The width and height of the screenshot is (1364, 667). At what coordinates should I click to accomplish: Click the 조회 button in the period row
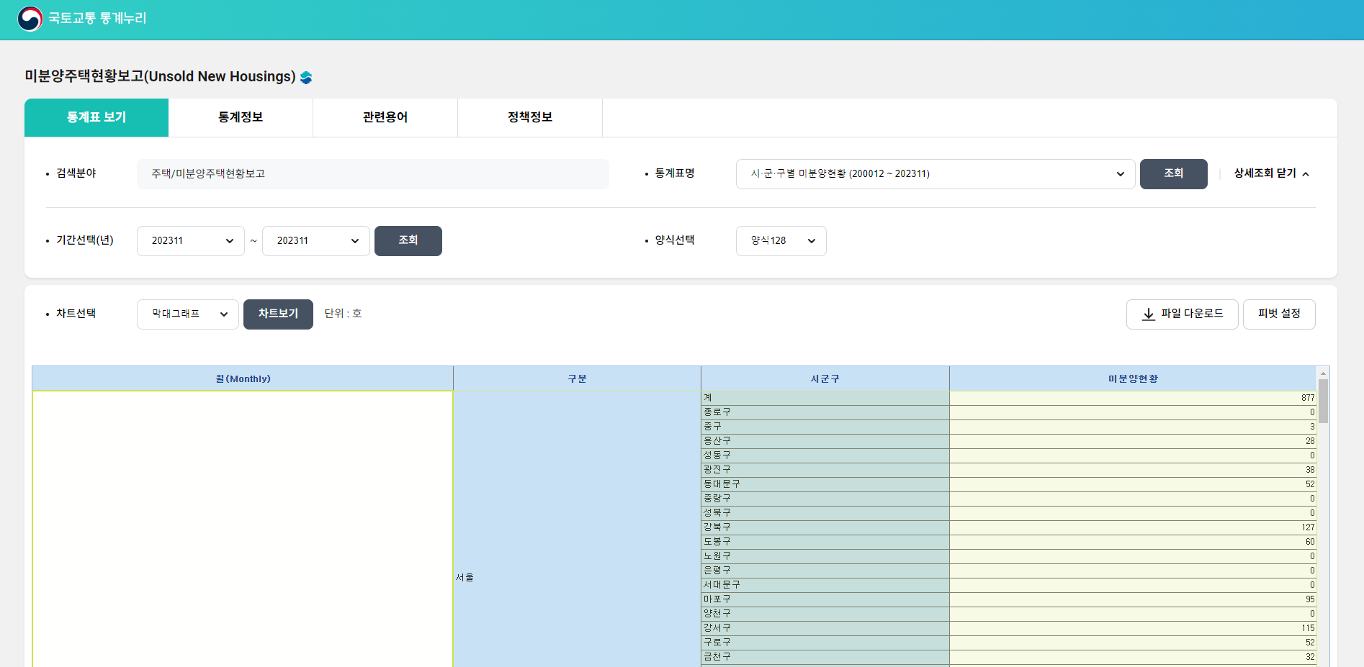click(x=408, y=240)
